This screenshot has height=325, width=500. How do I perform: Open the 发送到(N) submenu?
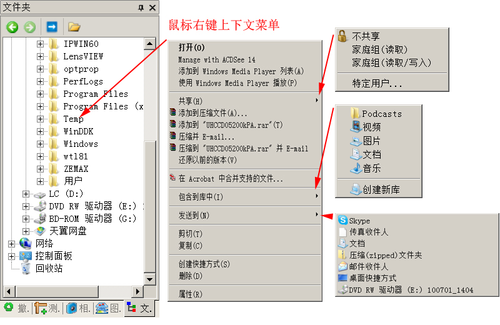click(245, 215)
